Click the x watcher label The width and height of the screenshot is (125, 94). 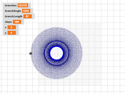(6, 27)
